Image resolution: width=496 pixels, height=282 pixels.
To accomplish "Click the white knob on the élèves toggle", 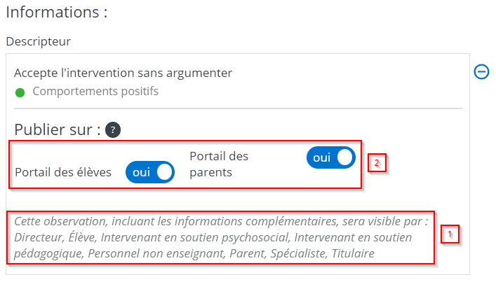I will tap(163, 172).
